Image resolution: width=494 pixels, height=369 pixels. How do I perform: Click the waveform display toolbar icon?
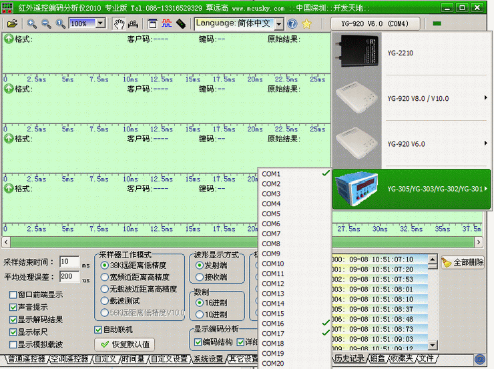[166, 23]
